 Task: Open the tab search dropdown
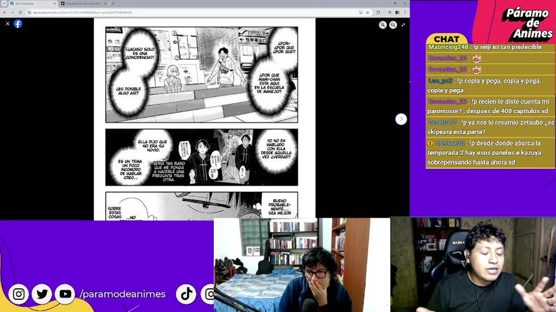pyautogui.click(x=4, y=3)
